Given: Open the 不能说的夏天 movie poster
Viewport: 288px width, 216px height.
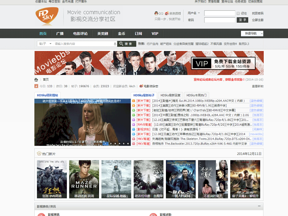Looking at the screenshot, I should (x=213, y=179).
